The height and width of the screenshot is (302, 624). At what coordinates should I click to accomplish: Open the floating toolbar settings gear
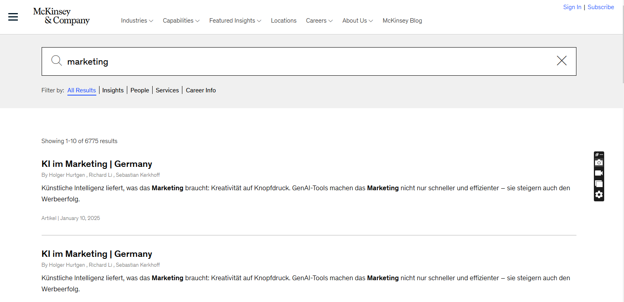(x=599, y=195)
